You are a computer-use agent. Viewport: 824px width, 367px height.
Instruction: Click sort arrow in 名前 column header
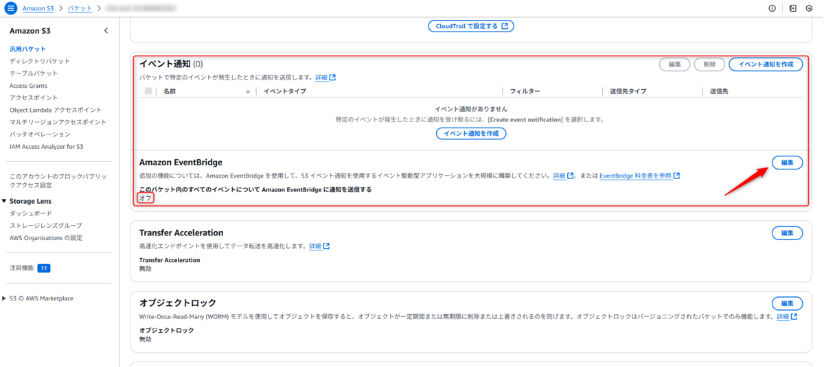[248, 91]
